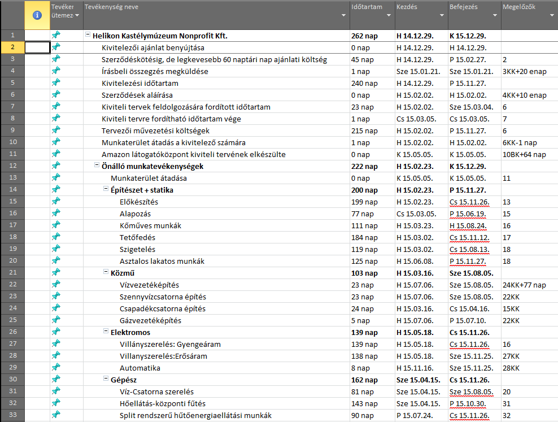
Task: Open the Tevékenység ütemezés column dropdown
Action: coord(77,15)
